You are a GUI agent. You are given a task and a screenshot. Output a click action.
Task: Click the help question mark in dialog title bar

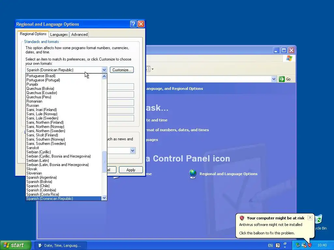coord(133,24)
